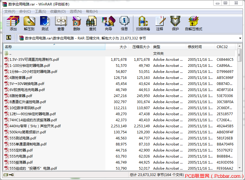Select file 1分钟—20小时定时器电路.pdf
Viewport: 245px width, 180px height.
(33, 72)
